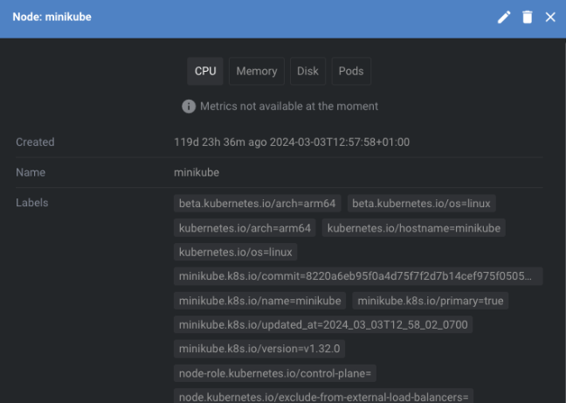Close the Node: minikube details panel

point(550,17)
